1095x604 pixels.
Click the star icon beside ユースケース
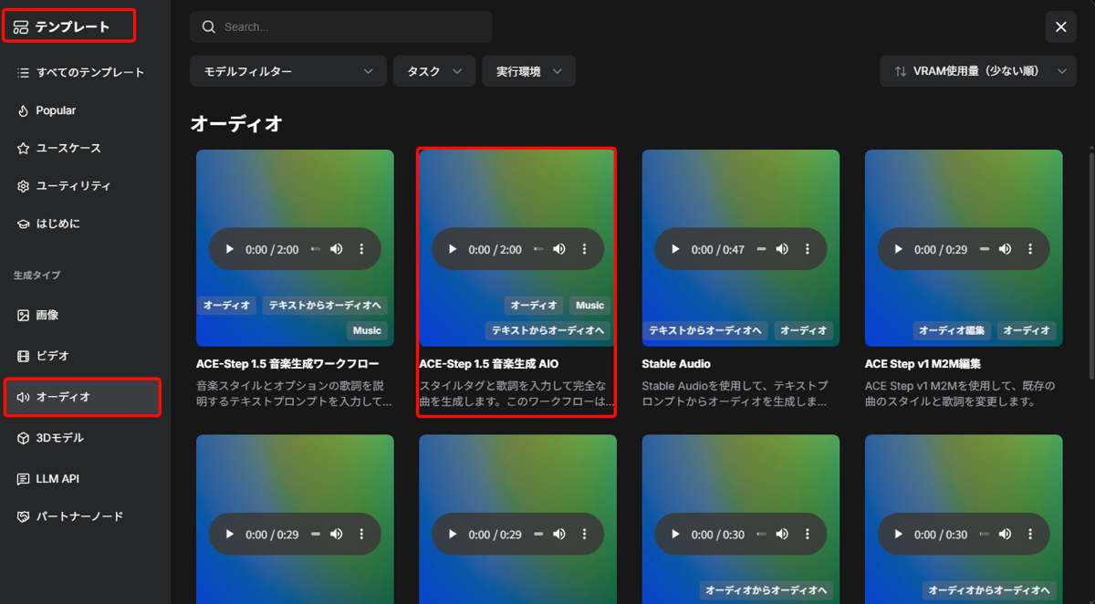pyautogui.click(x=23, y=148)
